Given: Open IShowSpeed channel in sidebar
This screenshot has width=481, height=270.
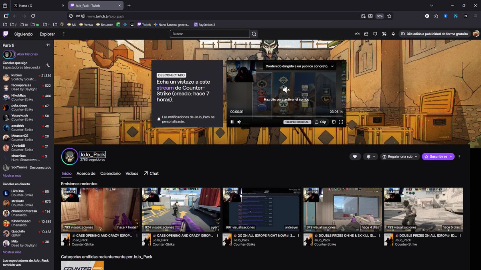Looking at the screenshot, I should [27, 223].
